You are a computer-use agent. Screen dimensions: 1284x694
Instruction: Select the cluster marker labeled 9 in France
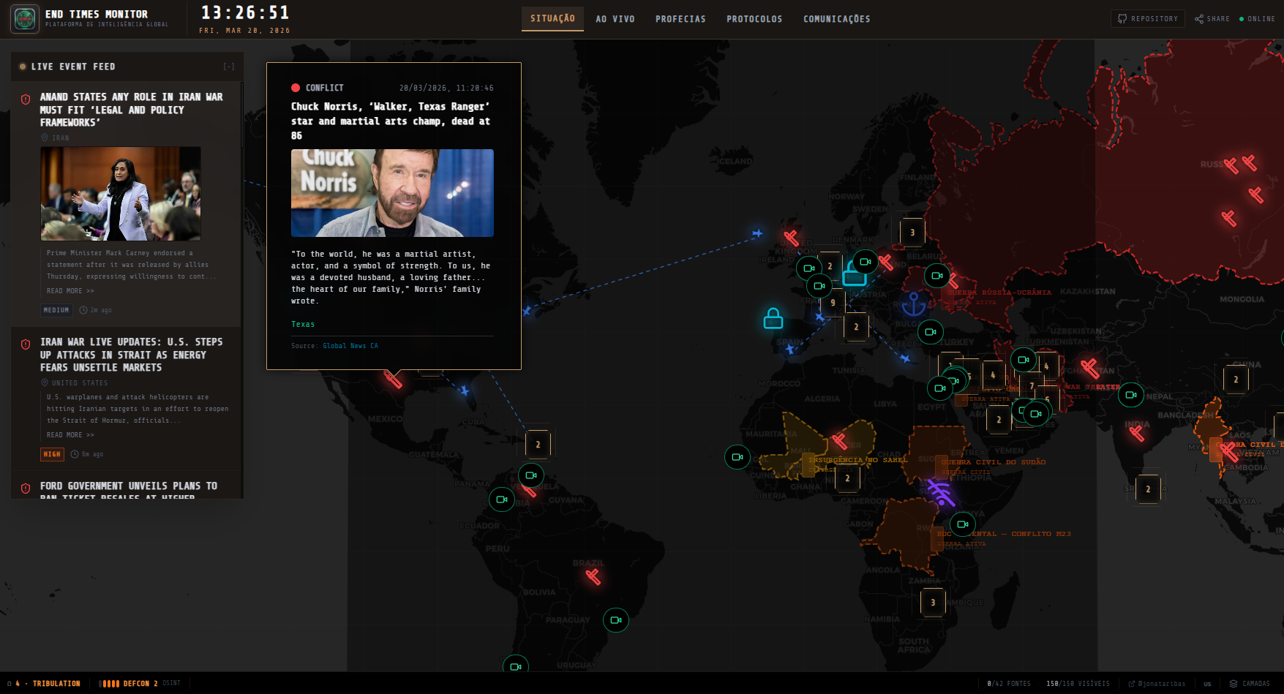point(833,303)
